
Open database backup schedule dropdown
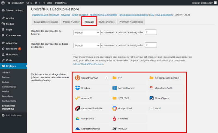87,45
